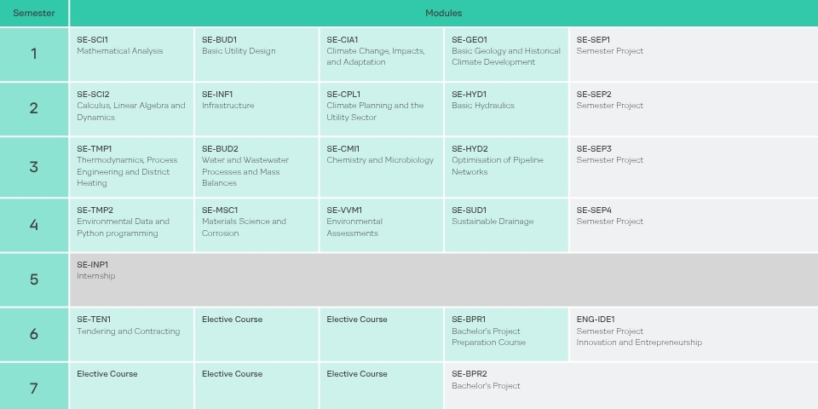This screenshot has height=409, width=818.
Task: Open SE-BPR1 Bachelor's Project Preparation Course
Action: coord(506,335)
